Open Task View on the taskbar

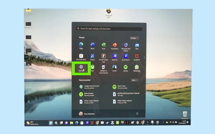pyautogui.click(x=61, y=123)
